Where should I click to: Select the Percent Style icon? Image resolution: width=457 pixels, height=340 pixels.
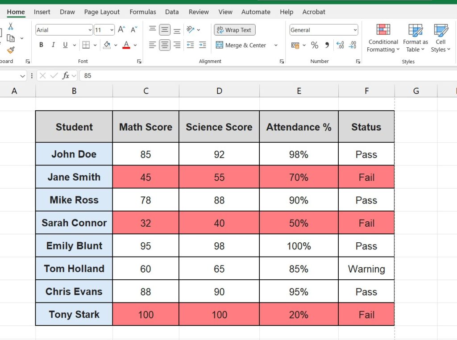coord(315,45)
